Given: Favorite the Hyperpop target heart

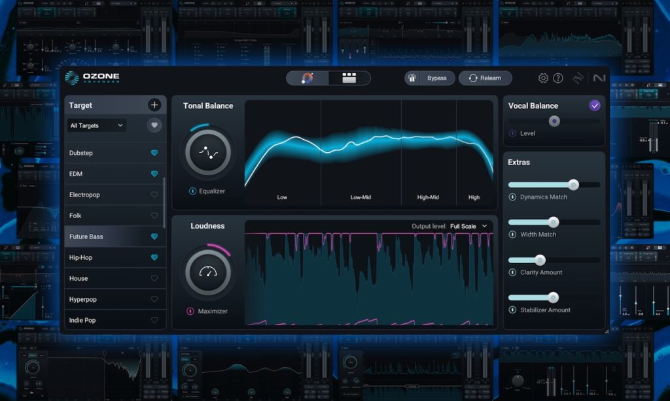Looking at the screenshot, I should 154,299.
